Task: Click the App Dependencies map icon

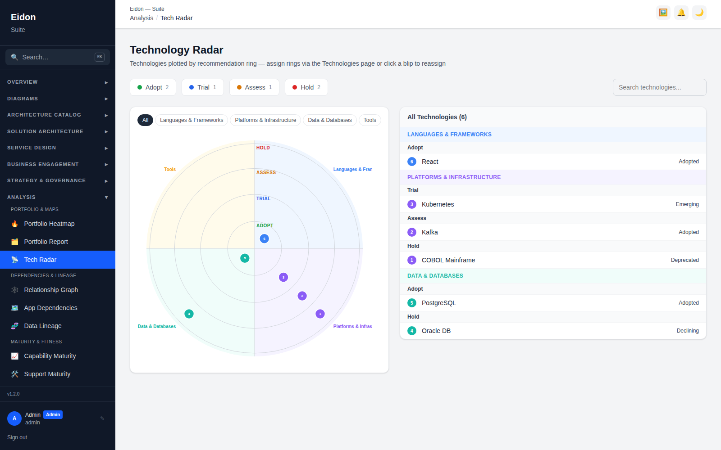Action: point(15,308)
